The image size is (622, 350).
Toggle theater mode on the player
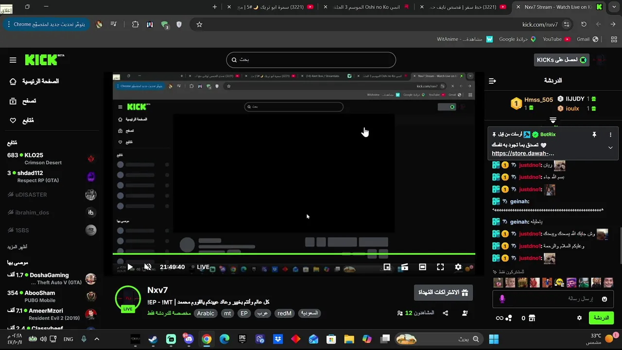point(423,267)
